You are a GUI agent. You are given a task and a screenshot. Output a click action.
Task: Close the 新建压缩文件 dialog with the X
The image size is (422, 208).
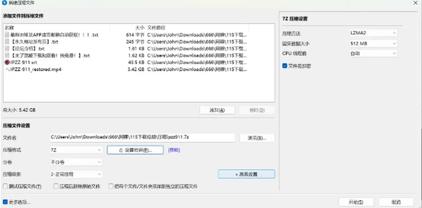click(x=415, y=3)
